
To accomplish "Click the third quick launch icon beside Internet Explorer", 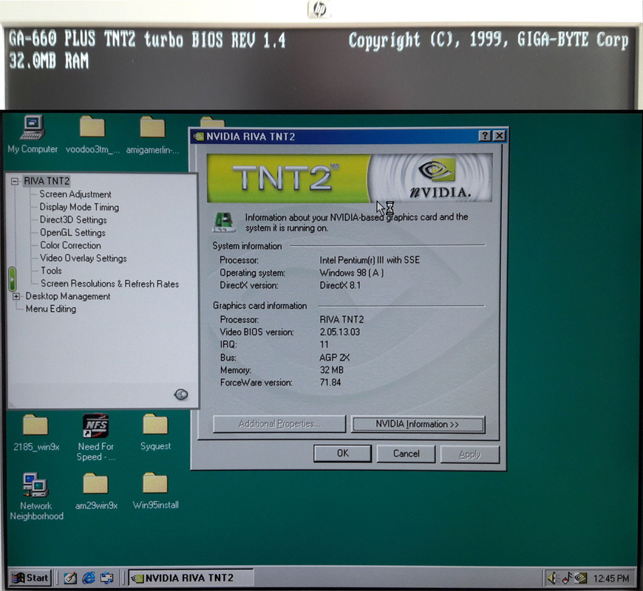I will click(107, 578).
